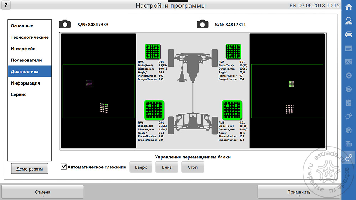This screenshot has width=356, height=200.
Task: Open the user profile icon in sidebar
Action: coord(349,21)
